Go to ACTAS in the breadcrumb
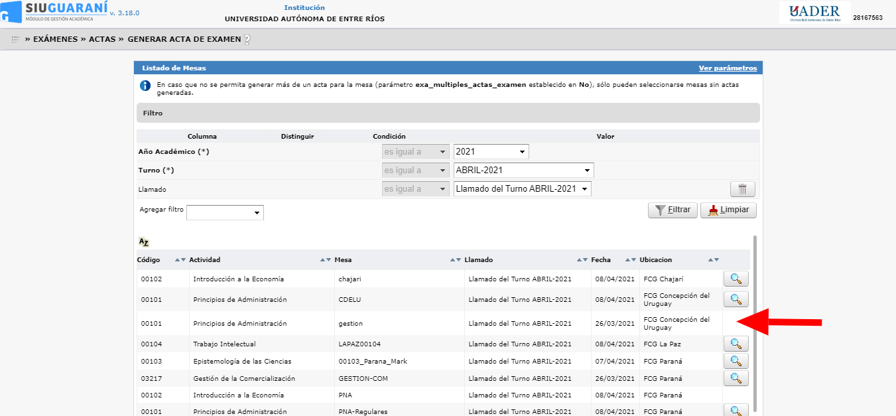896x416 pixels. pos(102,39)
